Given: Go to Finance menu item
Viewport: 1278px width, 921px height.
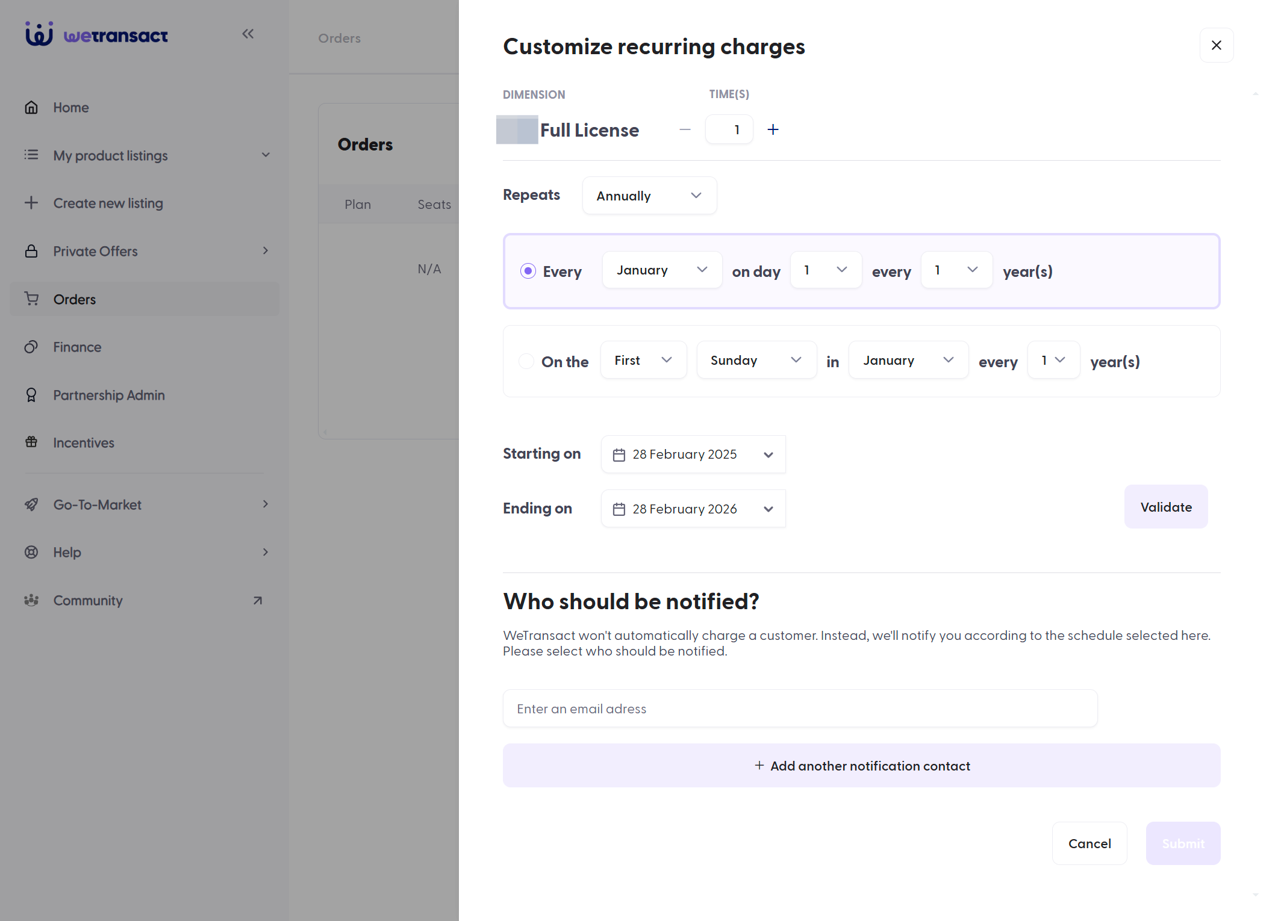Looking at the screenshot, I should (x=145, y=347).
